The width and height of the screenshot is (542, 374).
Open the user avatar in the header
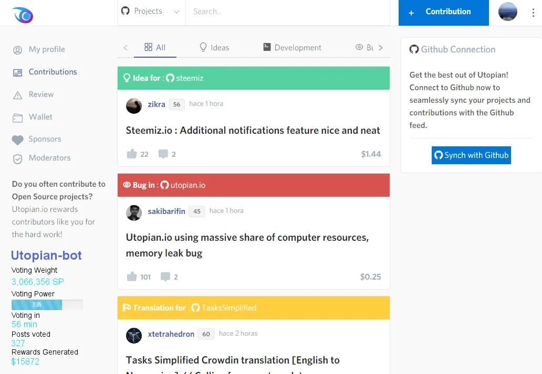click(507, 12)
